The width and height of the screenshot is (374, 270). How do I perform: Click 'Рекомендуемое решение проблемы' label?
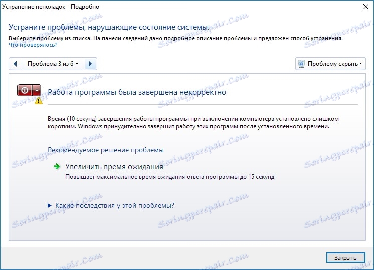(x=106, y=150)
